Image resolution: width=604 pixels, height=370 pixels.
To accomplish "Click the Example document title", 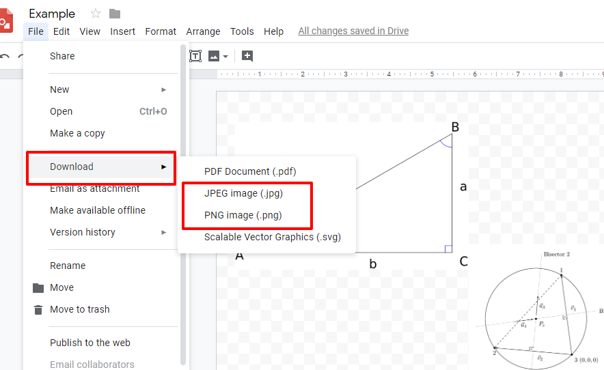I will pos(52,14).
